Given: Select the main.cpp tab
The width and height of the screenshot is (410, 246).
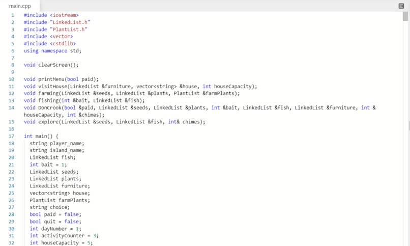Looking at the screenshot, I should 20,6.
